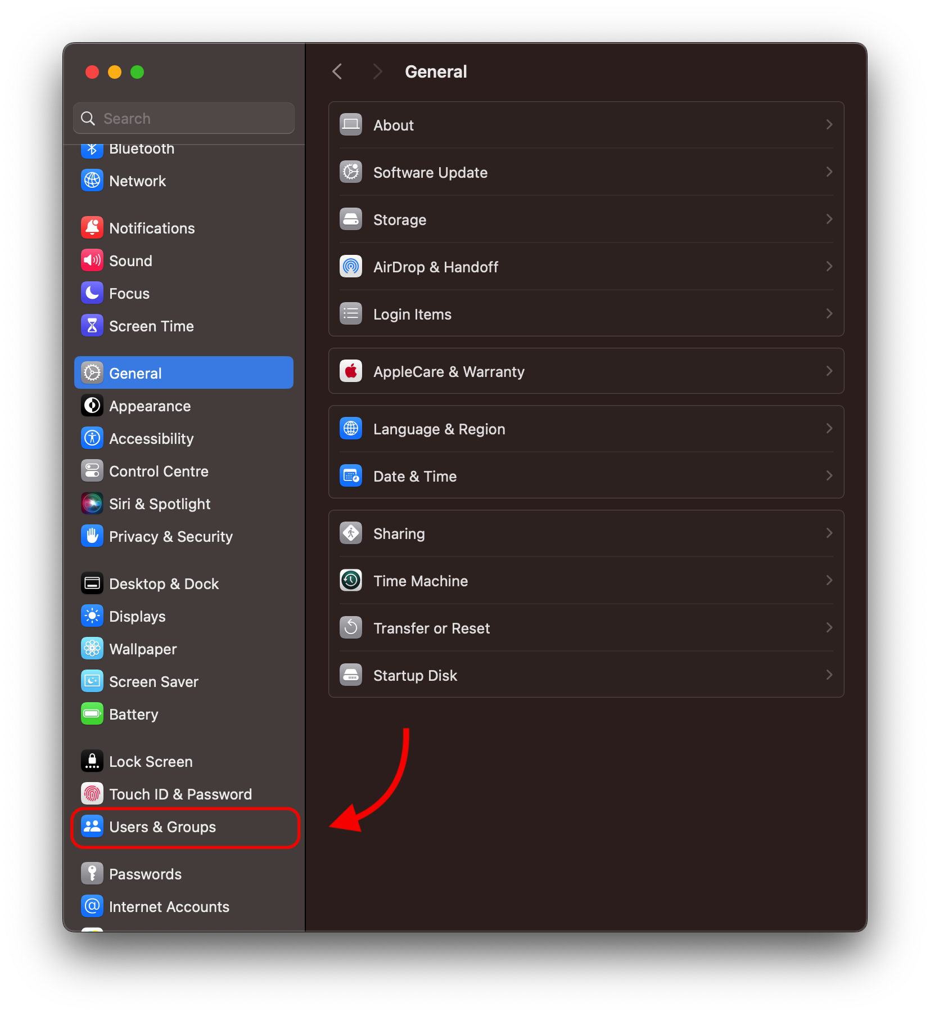This screenshot has width=930, height=1015.
Task: Expand the Storage row chevron
Action: pyautogui.click(x=829, y=219)
